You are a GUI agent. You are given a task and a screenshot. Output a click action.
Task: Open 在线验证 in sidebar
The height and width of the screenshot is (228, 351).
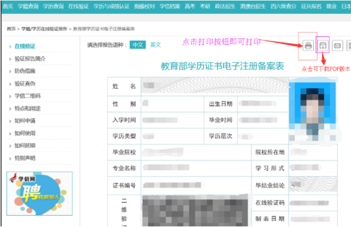pyautogui.click(x=25, y=46)
